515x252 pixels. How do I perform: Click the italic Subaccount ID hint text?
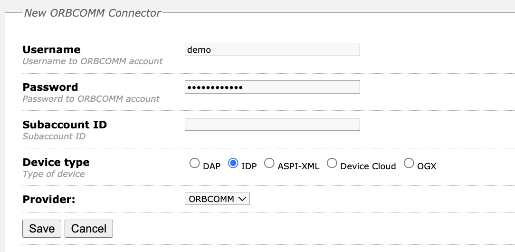coord(54,136)
